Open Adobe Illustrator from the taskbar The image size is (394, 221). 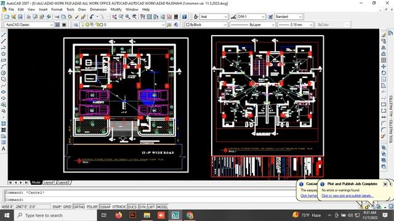tap(133, 215)
